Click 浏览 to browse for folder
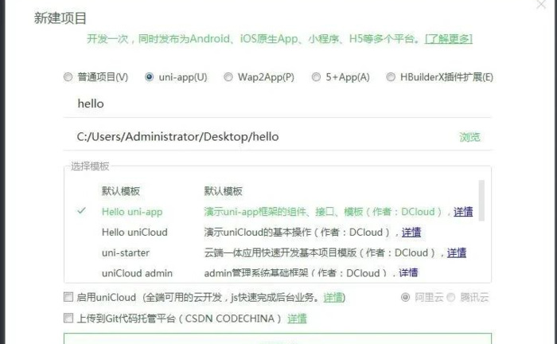 (469, 137)
